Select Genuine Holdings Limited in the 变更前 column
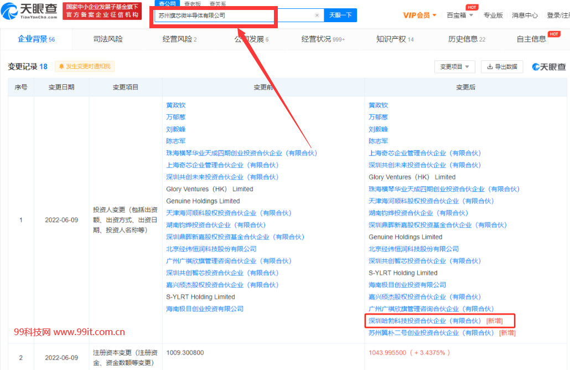The width and height of the screenshot is (570, 370). [203, 201]
